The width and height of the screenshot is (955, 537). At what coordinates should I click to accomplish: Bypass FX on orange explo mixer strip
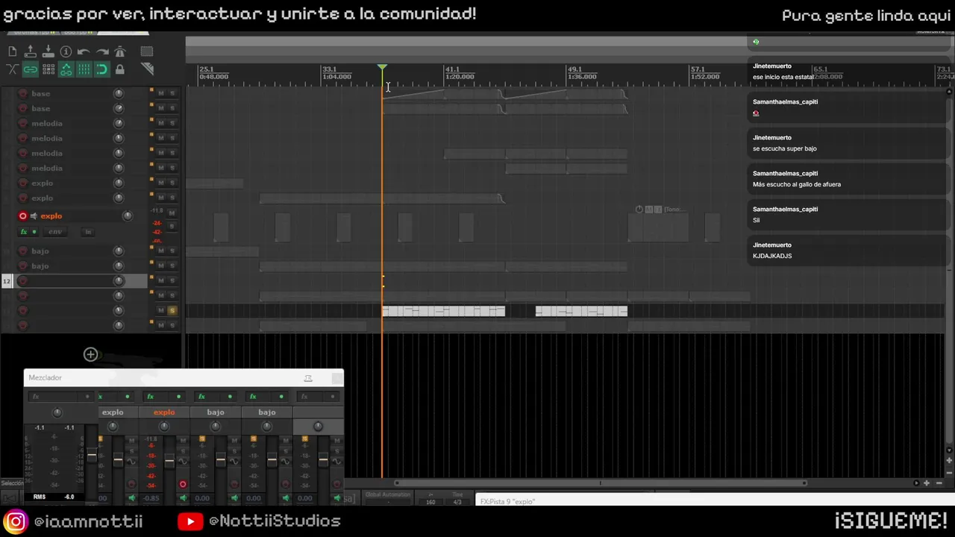(178, 397)
